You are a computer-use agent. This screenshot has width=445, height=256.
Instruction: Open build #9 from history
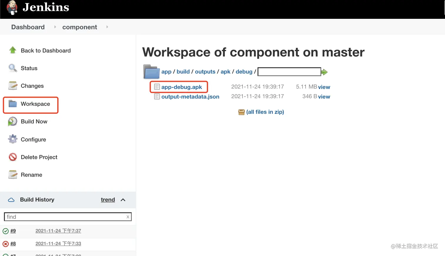[x=13, y=231]
